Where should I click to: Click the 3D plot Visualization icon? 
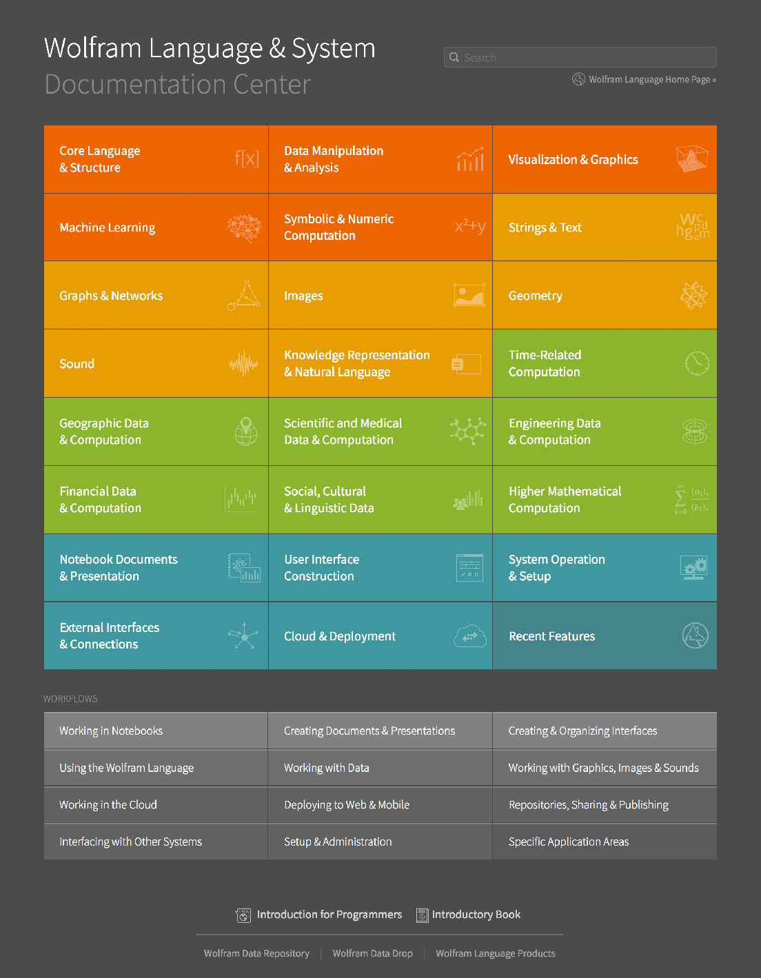click(692, 159)
